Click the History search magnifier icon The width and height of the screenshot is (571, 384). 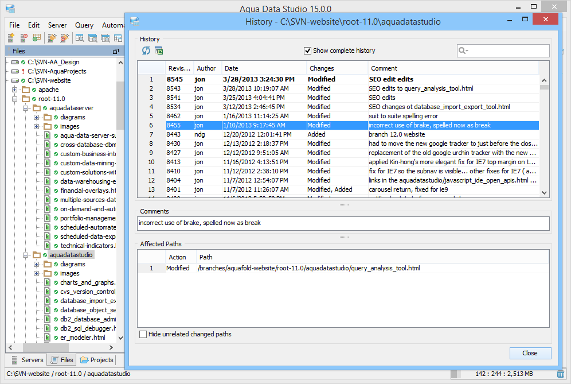pyautogui.click(x=462, y=51)
